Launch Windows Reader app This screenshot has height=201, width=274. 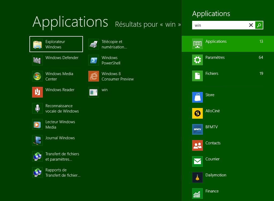click(56, 92)
